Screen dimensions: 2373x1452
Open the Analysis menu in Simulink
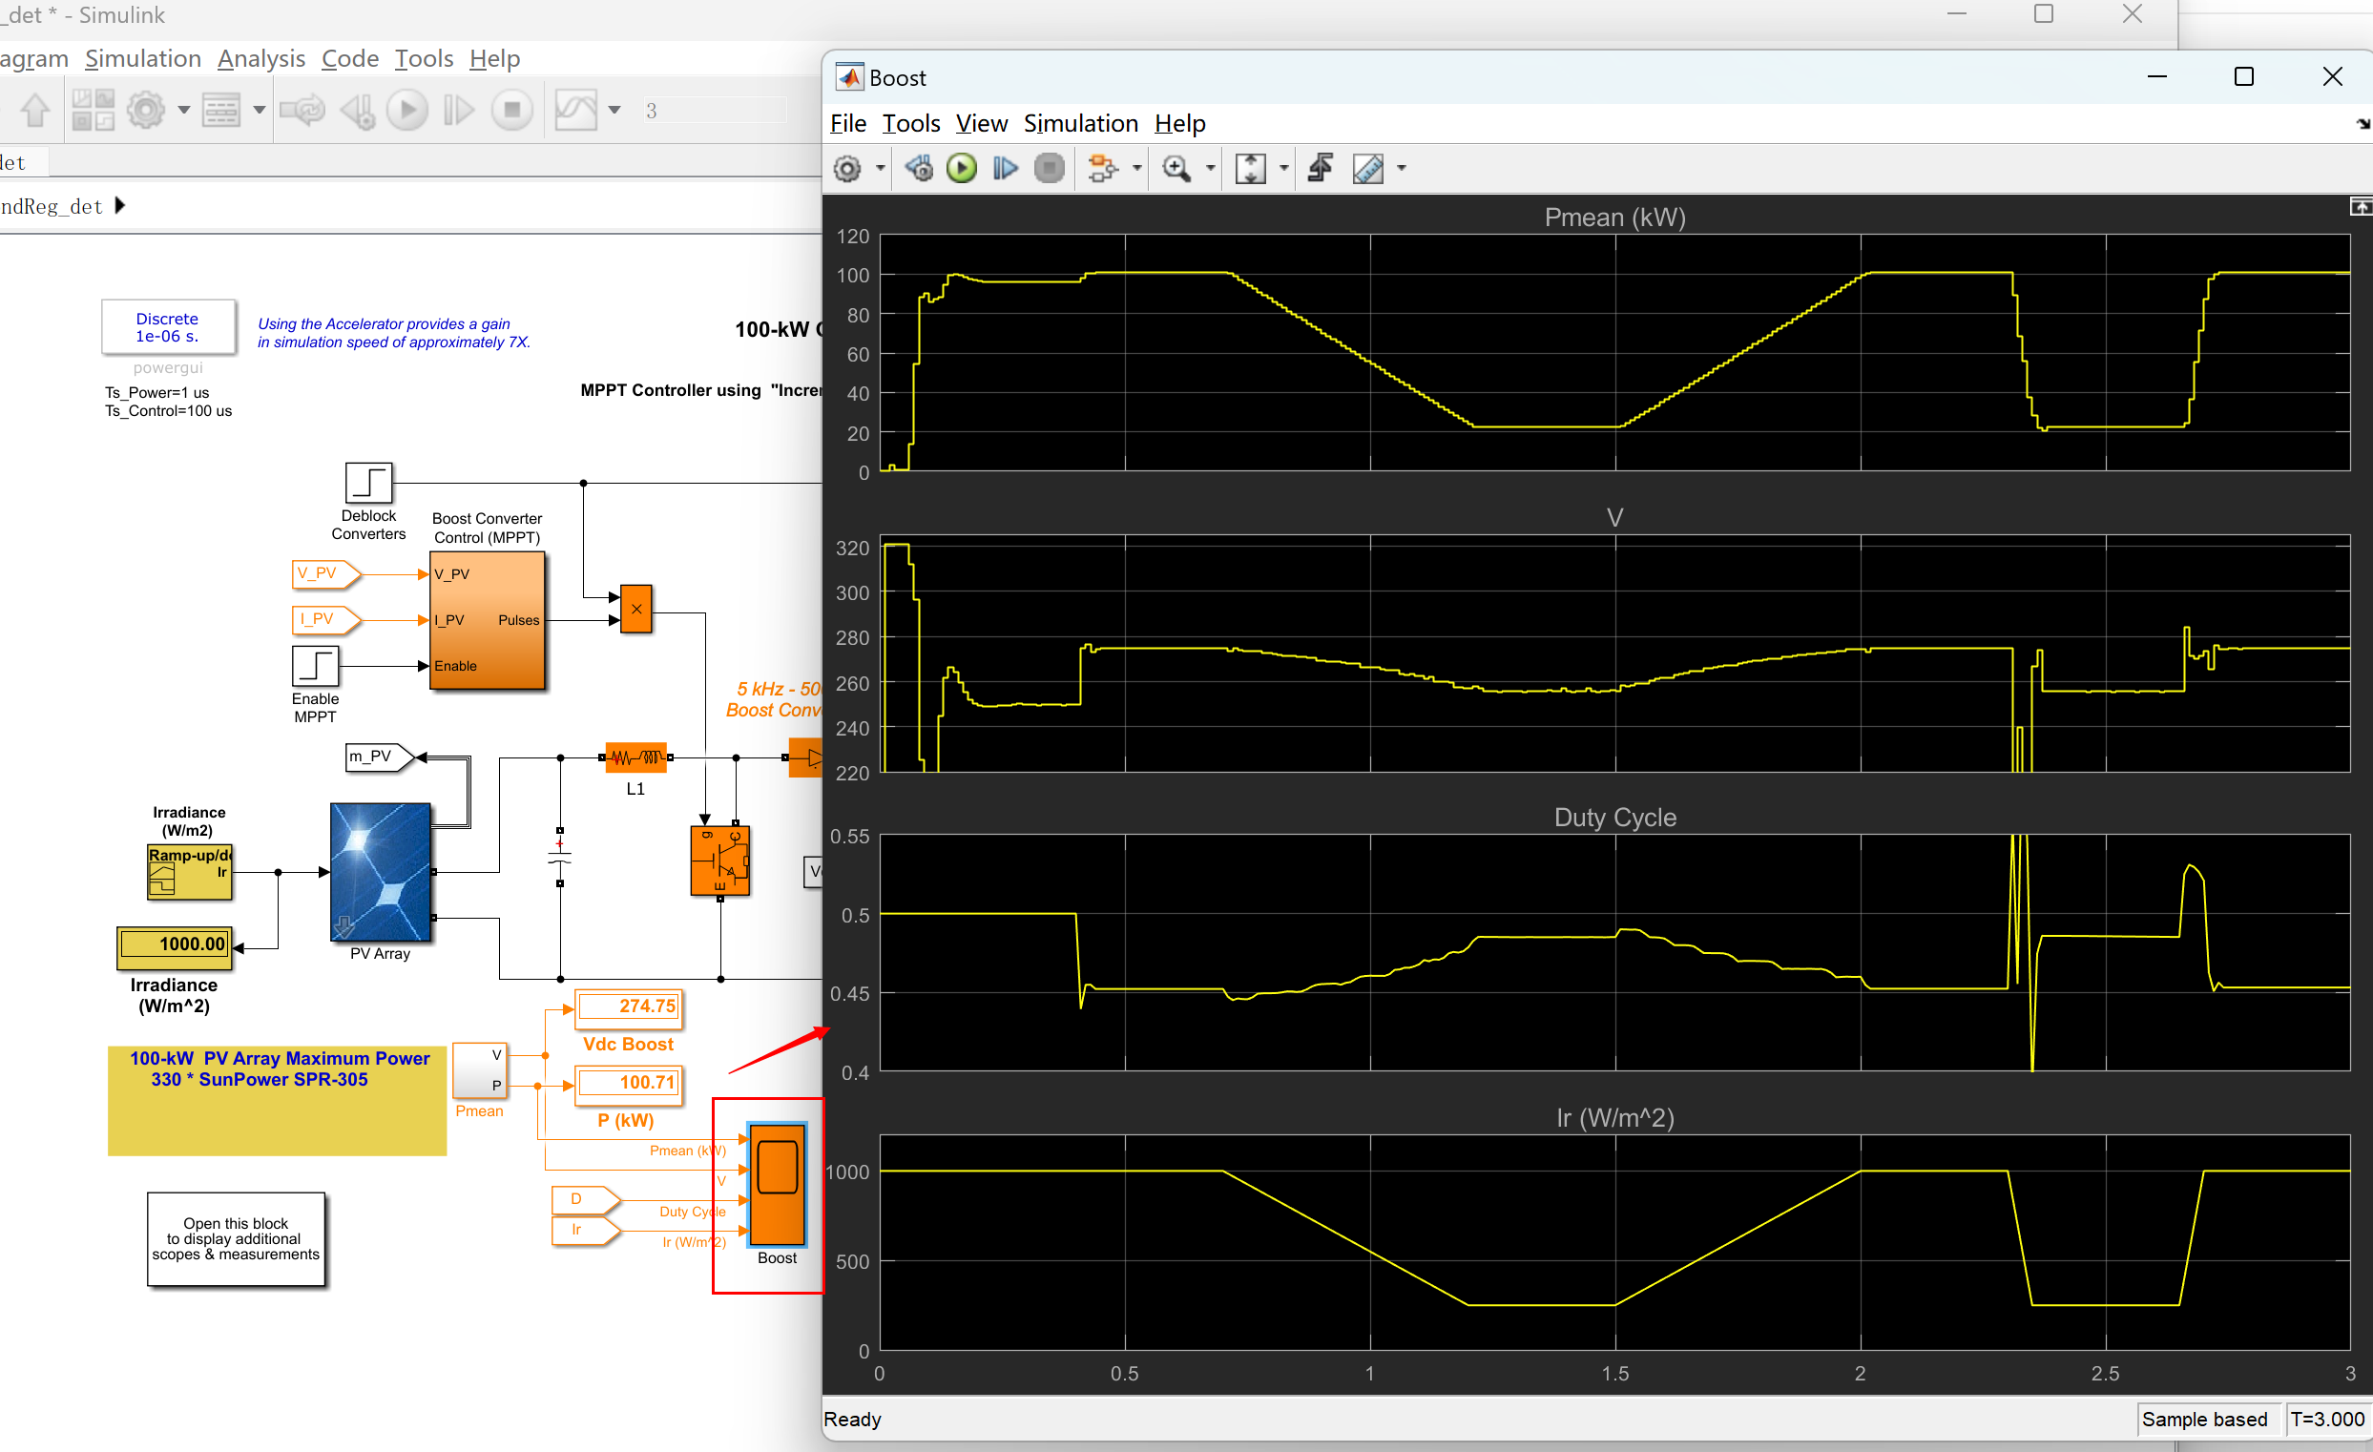(261, 59)
